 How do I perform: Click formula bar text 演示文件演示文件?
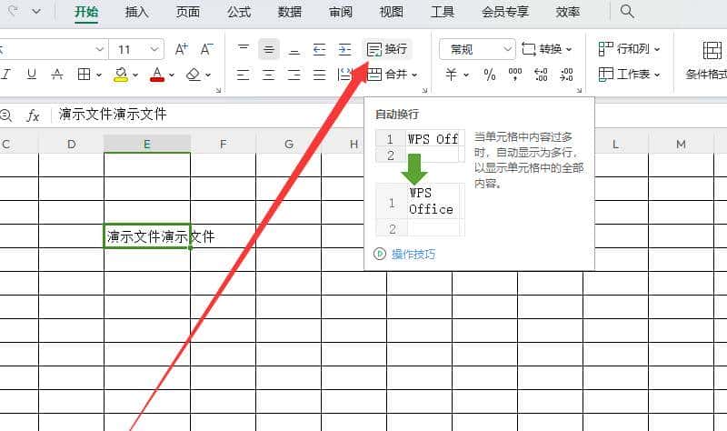point(113,115)
